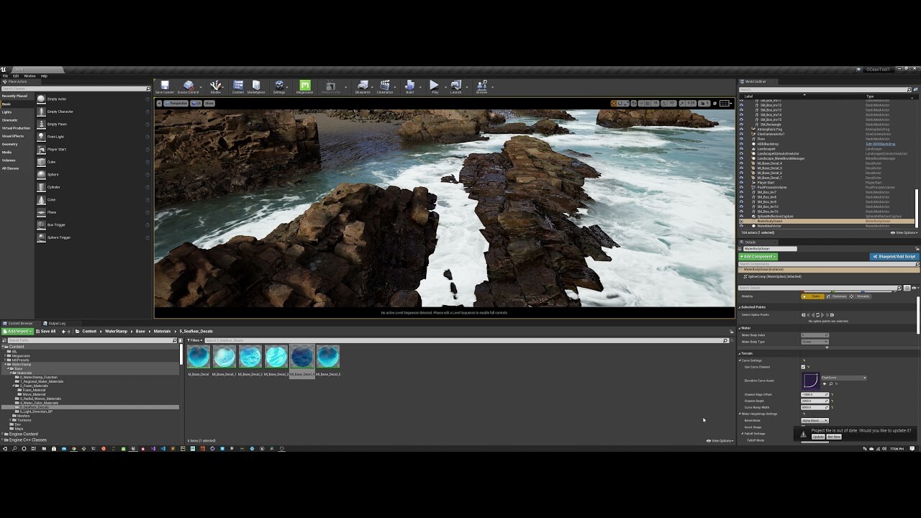Open the Blend Mode dropdown
Viewport: 921px width, 518px height.
click(815, 421)
